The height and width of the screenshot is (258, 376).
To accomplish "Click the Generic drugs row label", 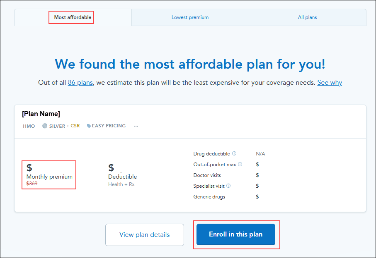I will pyautogui.click(x=209, y=197).
